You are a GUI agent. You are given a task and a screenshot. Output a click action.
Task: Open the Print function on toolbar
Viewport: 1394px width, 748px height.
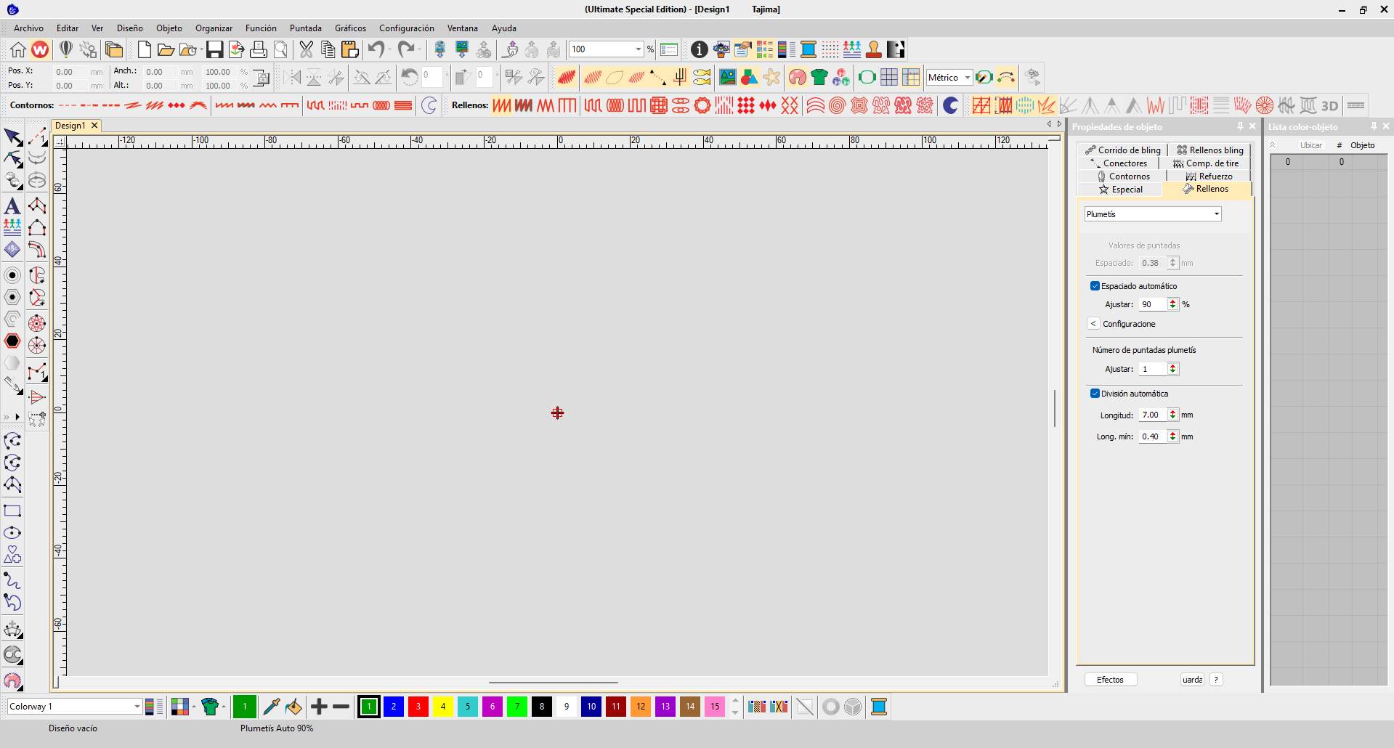(259, 49)
